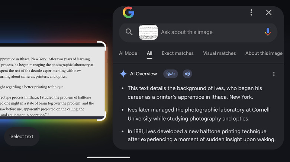Click the magnifier search icon

129,32
